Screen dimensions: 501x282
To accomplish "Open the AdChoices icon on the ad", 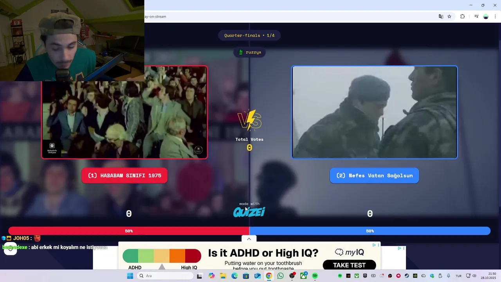I will tap(374, 245).
